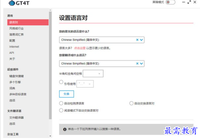Open the quotation mark style dropdown
This screenshot has height=140, width=200.
(x=85, y=84)
